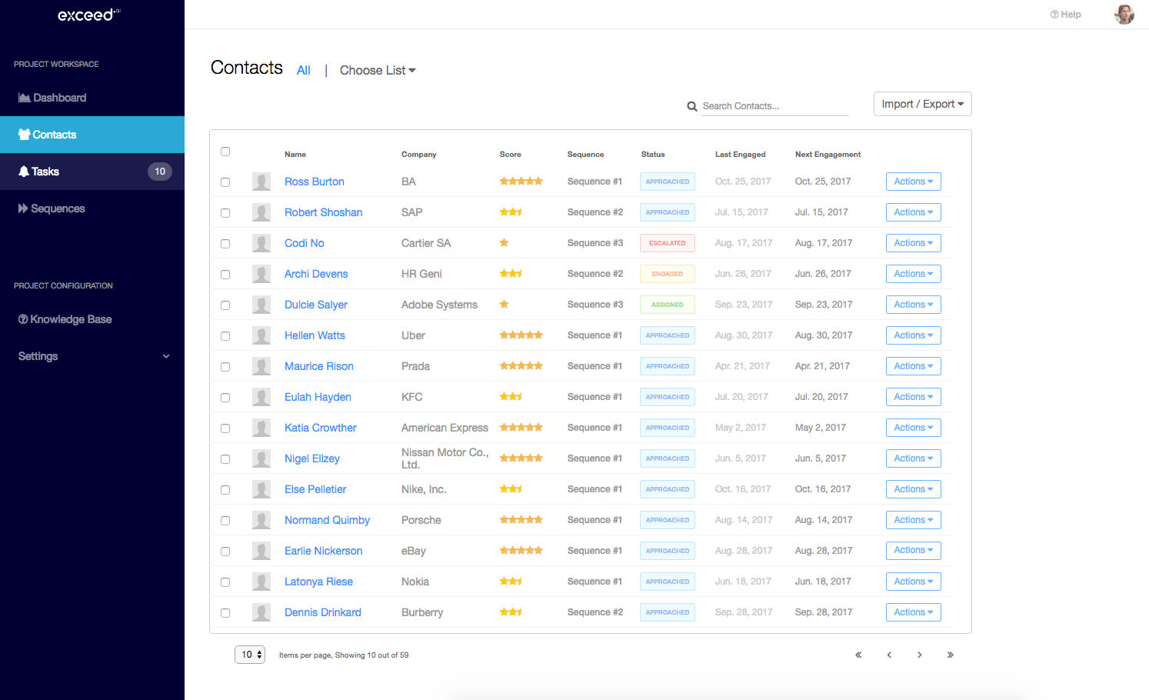Go to the next page of contacts
This screenshot has height=700, width=1149.
click(x=920, y=655)
